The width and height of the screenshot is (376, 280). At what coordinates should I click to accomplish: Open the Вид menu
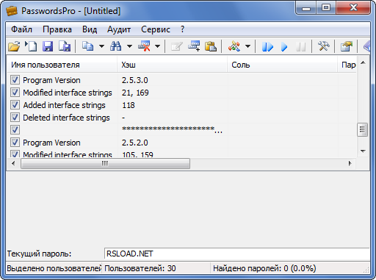pos(90,29)
